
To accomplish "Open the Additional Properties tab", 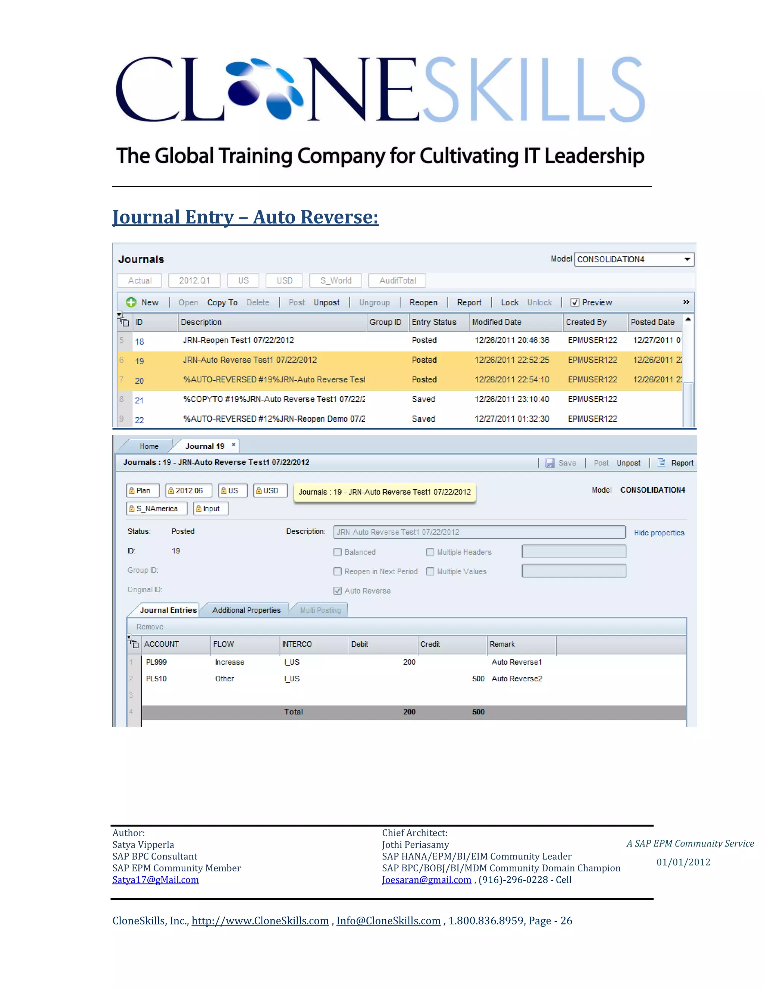I will click(x=246, y=610).
